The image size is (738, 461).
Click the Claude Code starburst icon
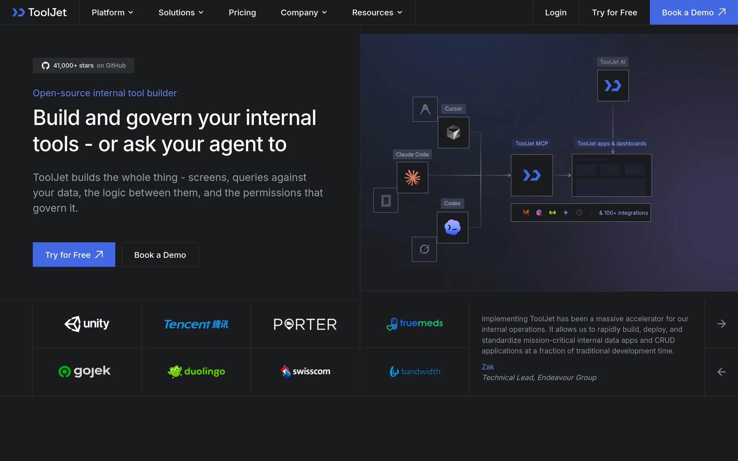tap(412, 178)
